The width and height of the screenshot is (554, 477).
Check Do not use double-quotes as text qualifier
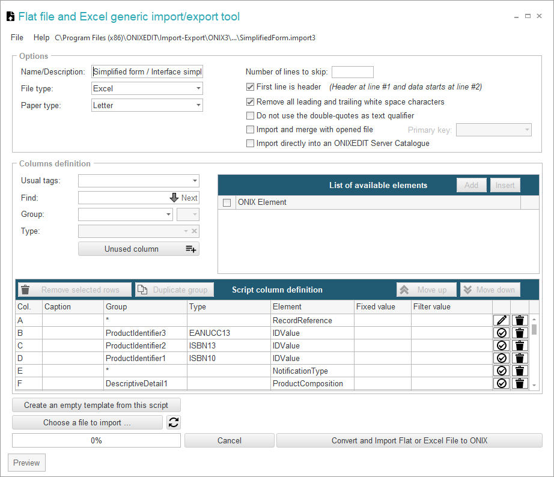pos(251,115)
